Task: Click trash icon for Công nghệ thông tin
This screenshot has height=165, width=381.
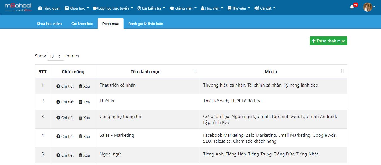Action: [x=80, y=118]
